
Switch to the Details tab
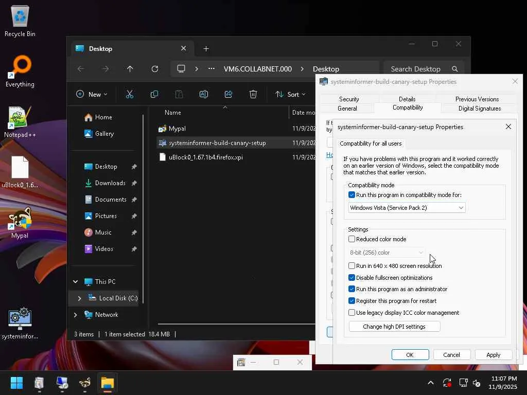[407, 99]
